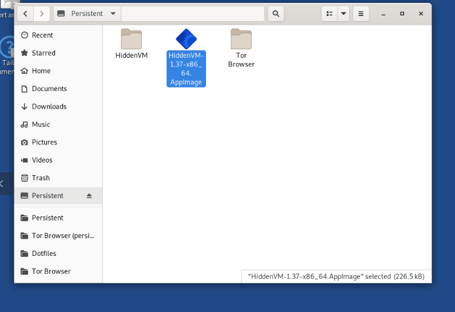Click the selected file status text
This screenshot has height=312, width=455.
[x=336, y=277]
